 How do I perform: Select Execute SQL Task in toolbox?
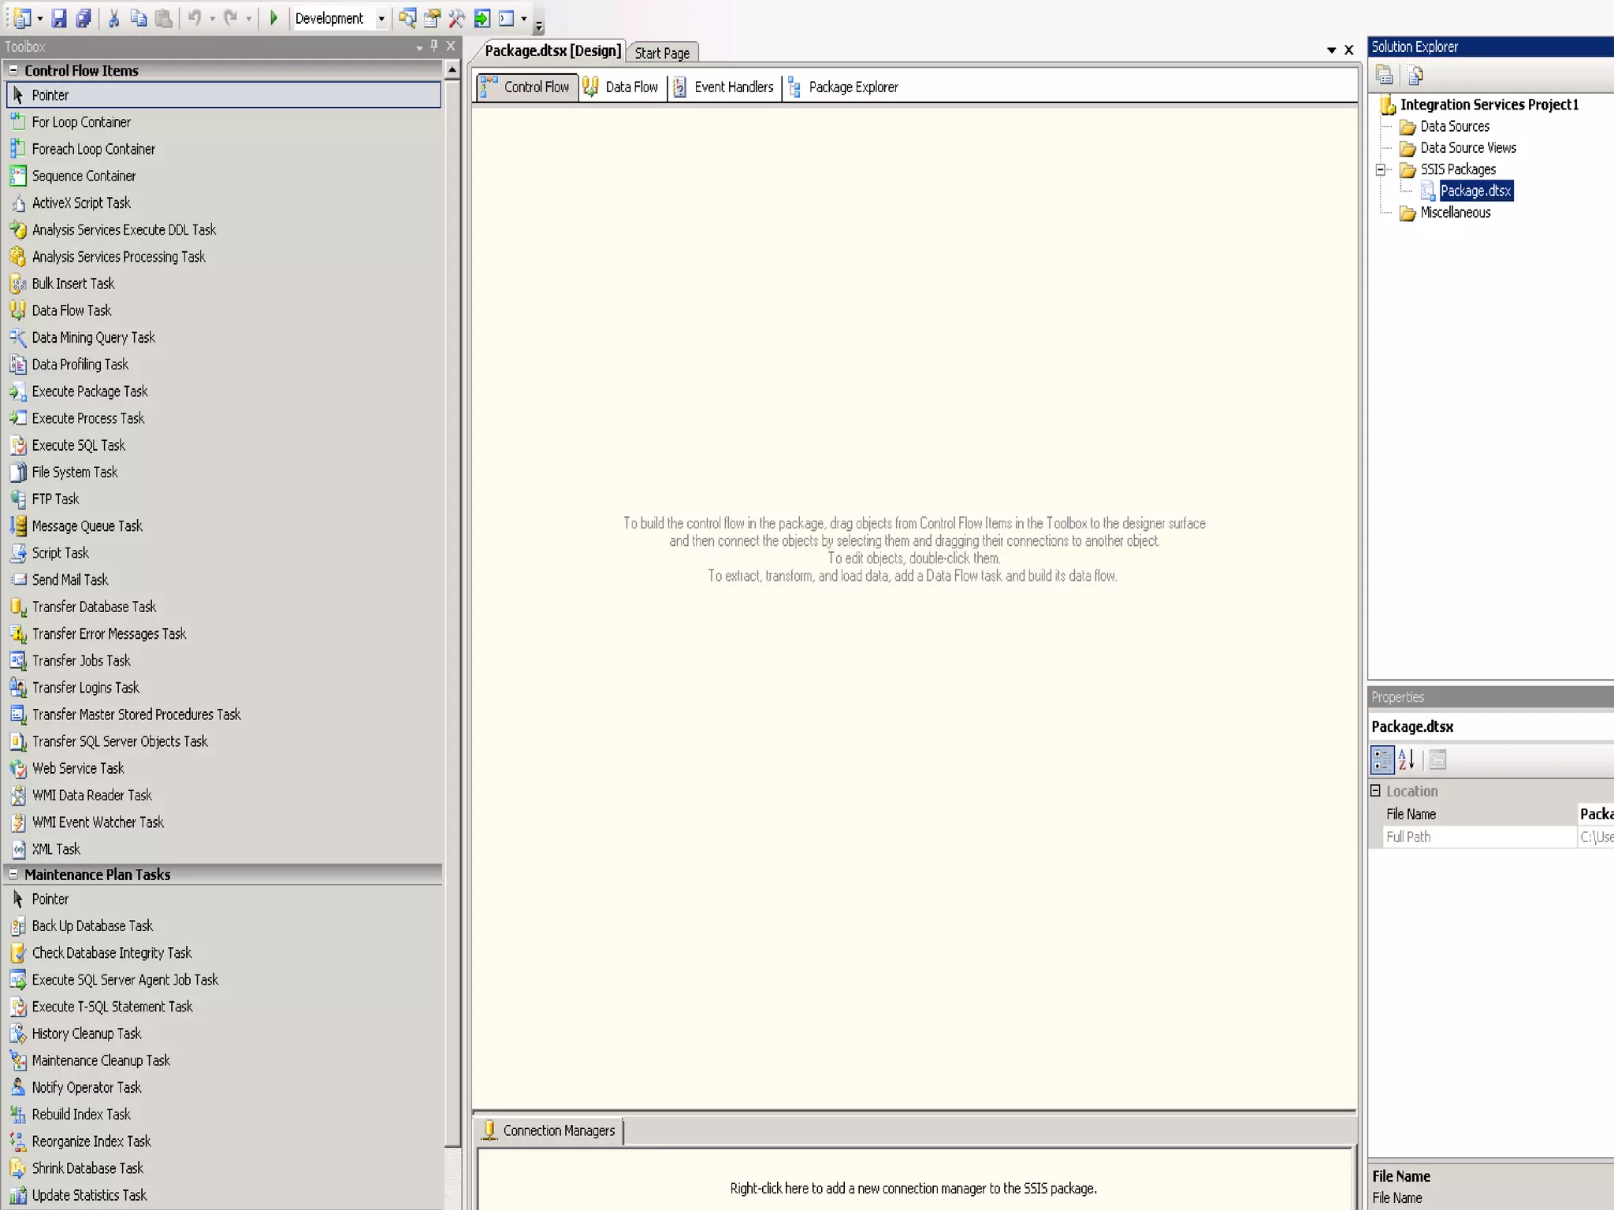click(x=78, y=445)
